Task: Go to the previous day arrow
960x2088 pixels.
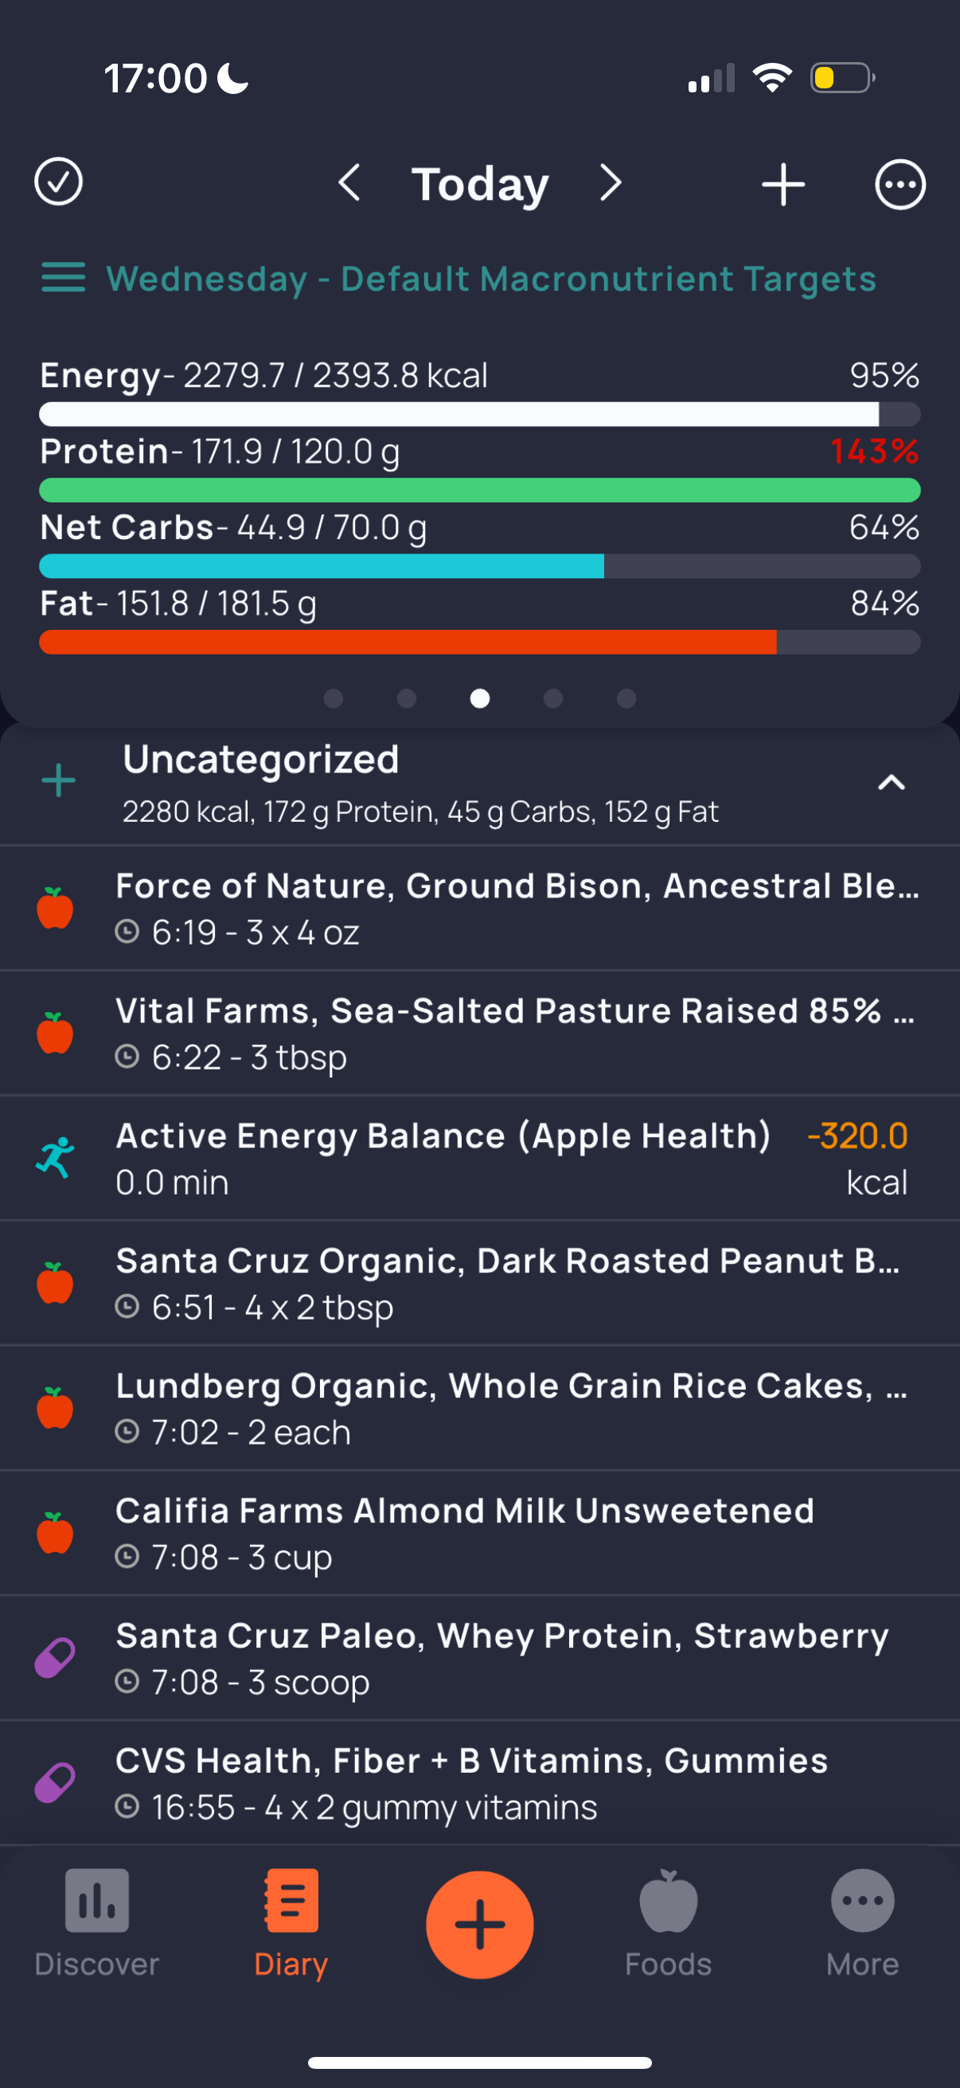Action: [x=349, y=182]
